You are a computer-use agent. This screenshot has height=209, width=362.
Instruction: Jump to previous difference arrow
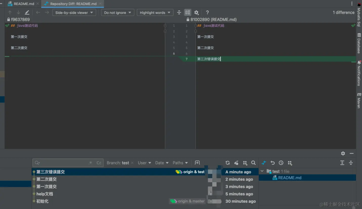coord(10,12)
